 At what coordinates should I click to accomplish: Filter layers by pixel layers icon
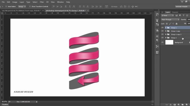click(177, 15)
